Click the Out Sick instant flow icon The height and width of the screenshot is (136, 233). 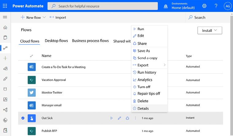[x=32, y=118]
